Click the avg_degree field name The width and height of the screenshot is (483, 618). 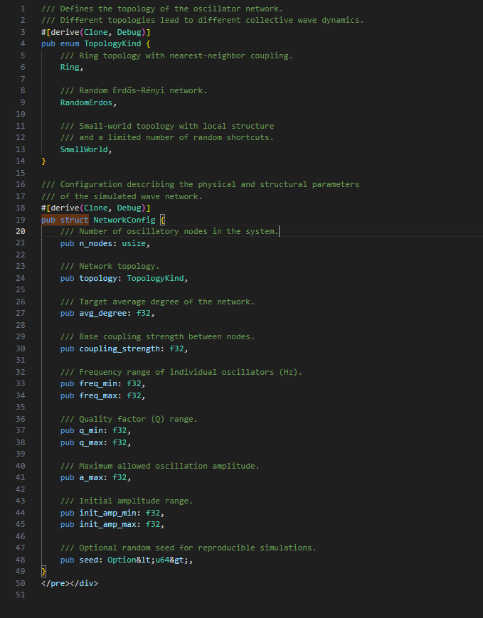[x=105, y=313]
